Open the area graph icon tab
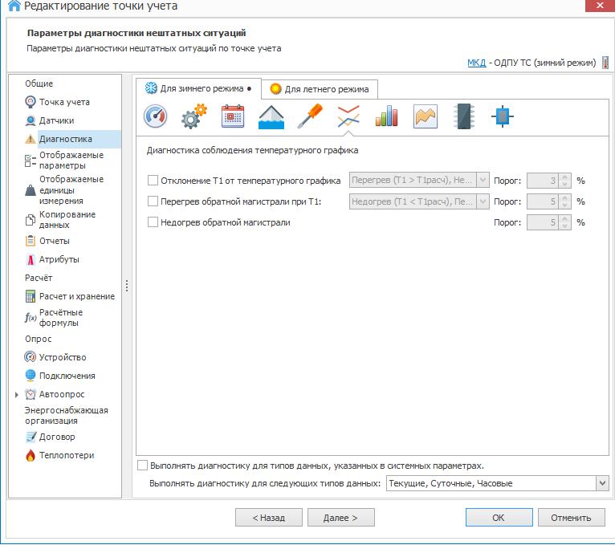The image size is (615, 545). pos(425,117)
